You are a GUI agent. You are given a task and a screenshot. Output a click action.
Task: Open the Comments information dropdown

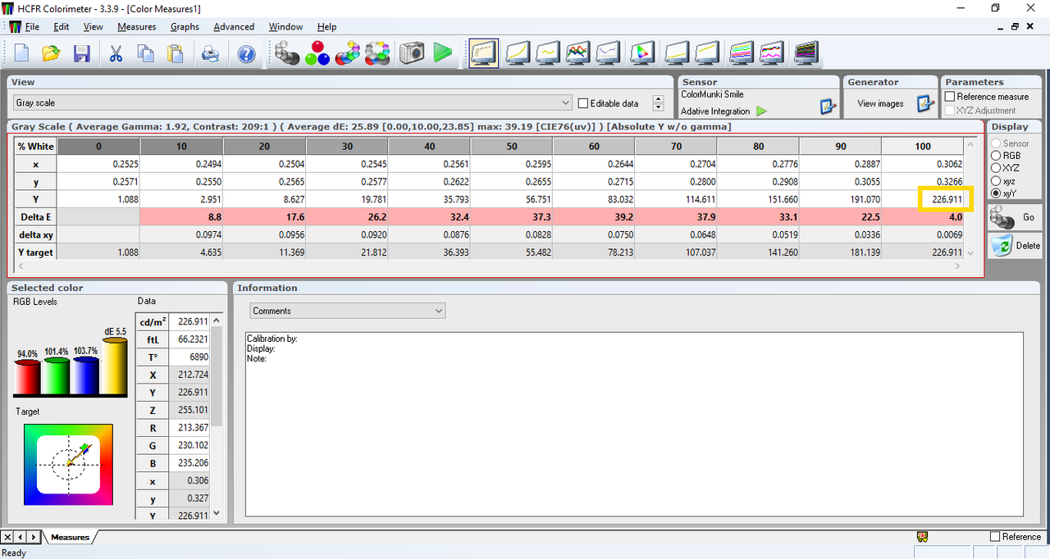pos(348,311)
